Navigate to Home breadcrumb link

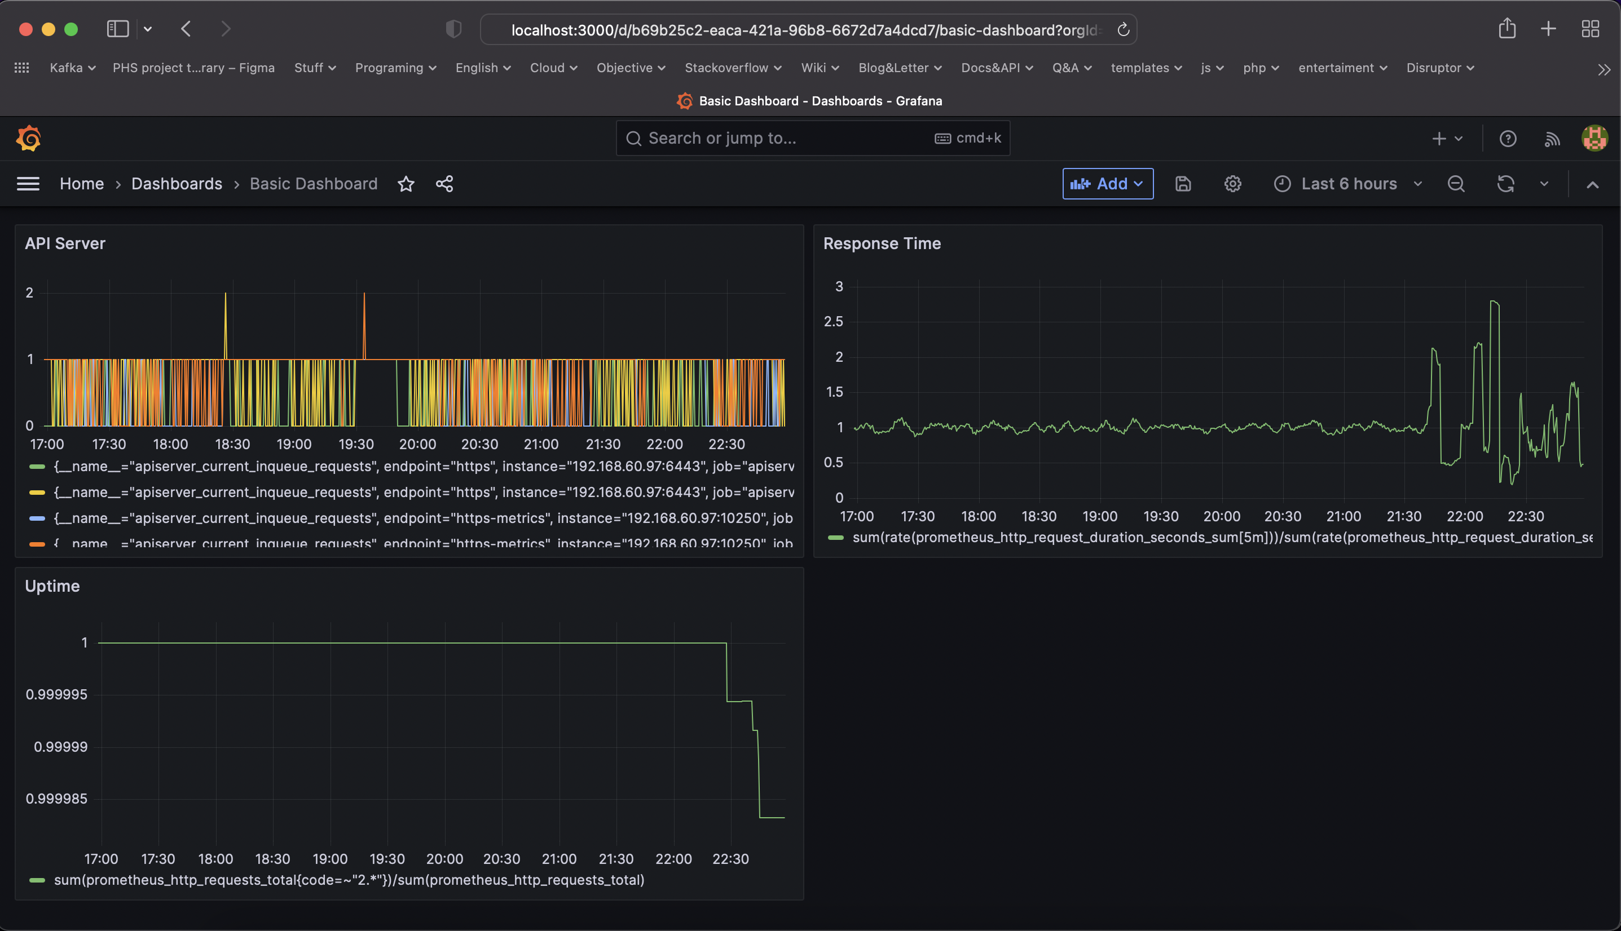pyautogui.click(x=81, y=184)
